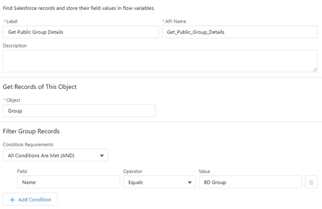Viewport: 322px width, 209px height.
Task: Open the Condition Requirements dropdown
Action: coord(55,155)
